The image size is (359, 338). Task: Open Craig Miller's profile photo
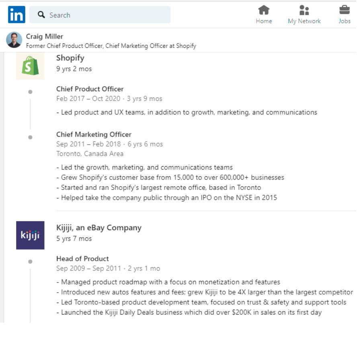tap(14, 40)
